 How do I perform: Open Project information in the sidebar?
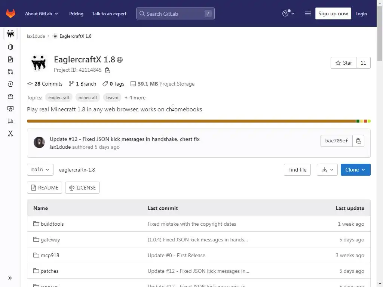click(10, 47)
